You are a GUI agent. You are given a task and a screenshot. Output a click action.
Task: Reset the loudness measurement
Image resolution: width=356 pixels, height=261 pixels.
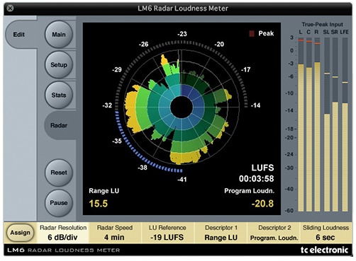click(59, 173)
